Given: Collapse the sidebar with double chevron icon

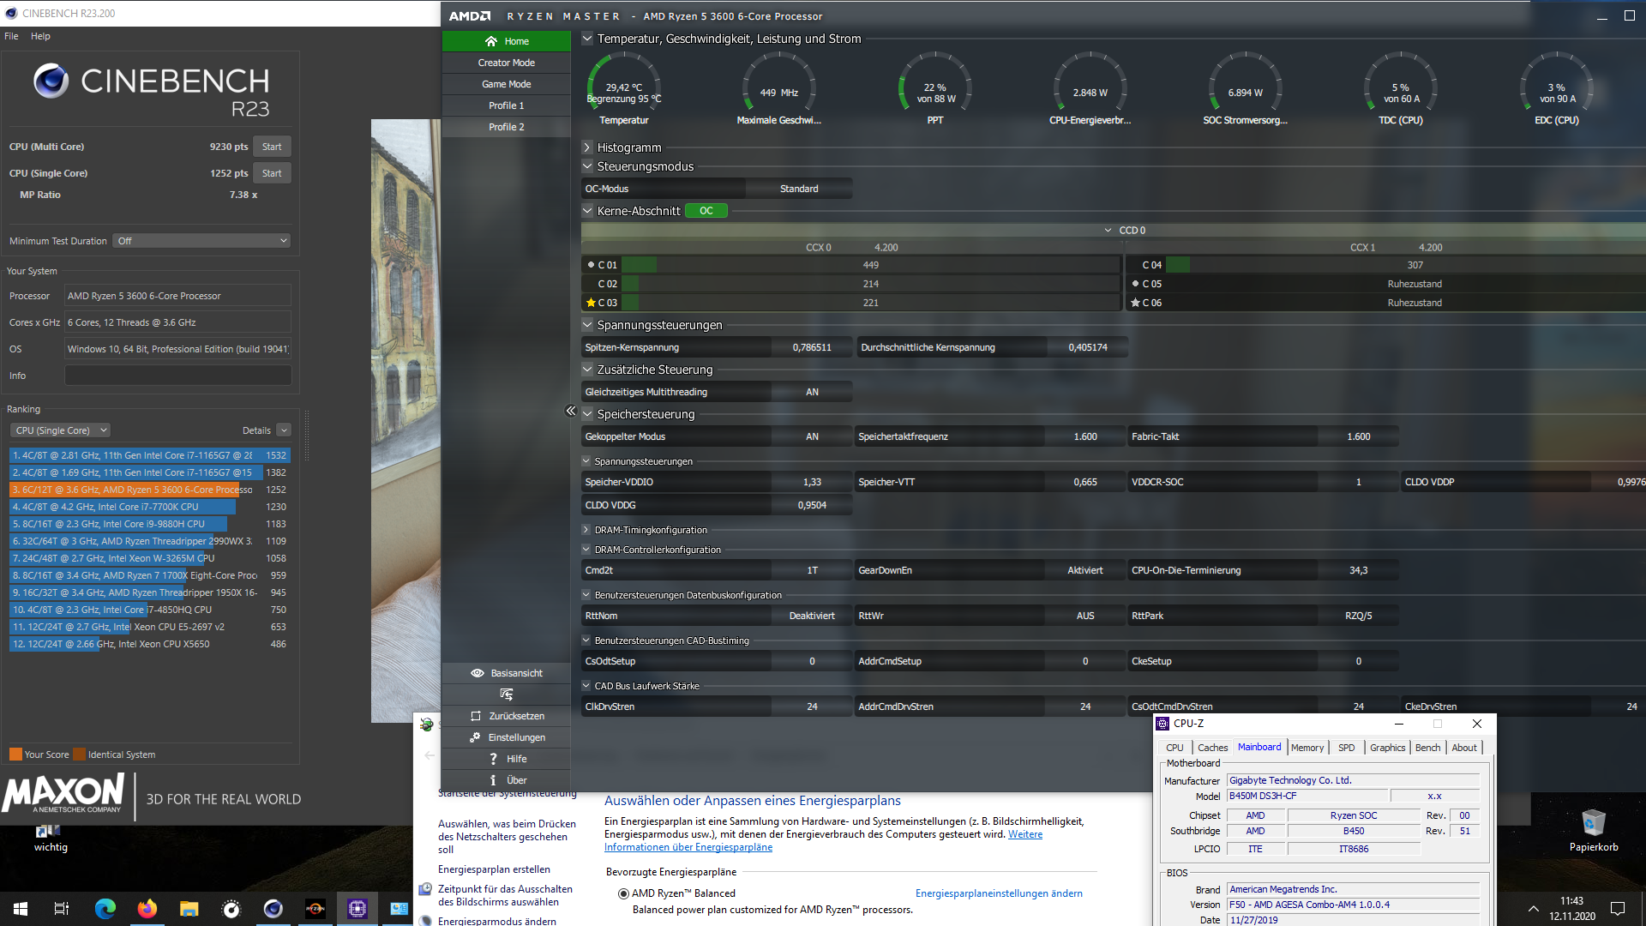Looking at the screenshot, I should pos(571,411).
